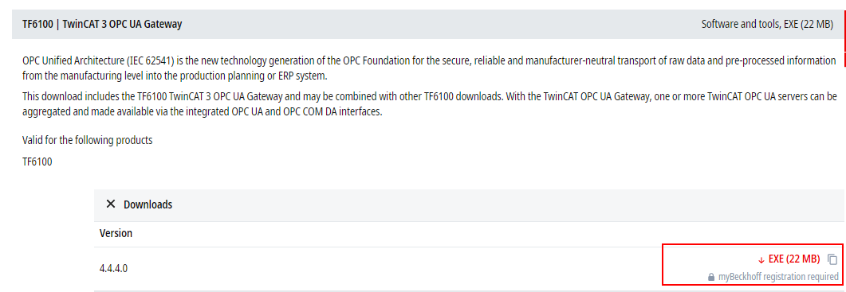
Task: Click the 4.4.4.0 download row
Action: [x=468, y=269]
